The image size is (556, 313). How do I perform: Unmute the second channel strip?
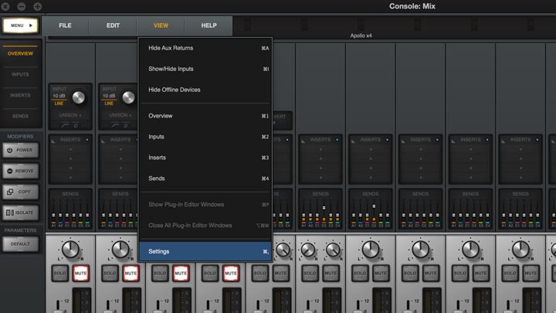coord(131,274)
